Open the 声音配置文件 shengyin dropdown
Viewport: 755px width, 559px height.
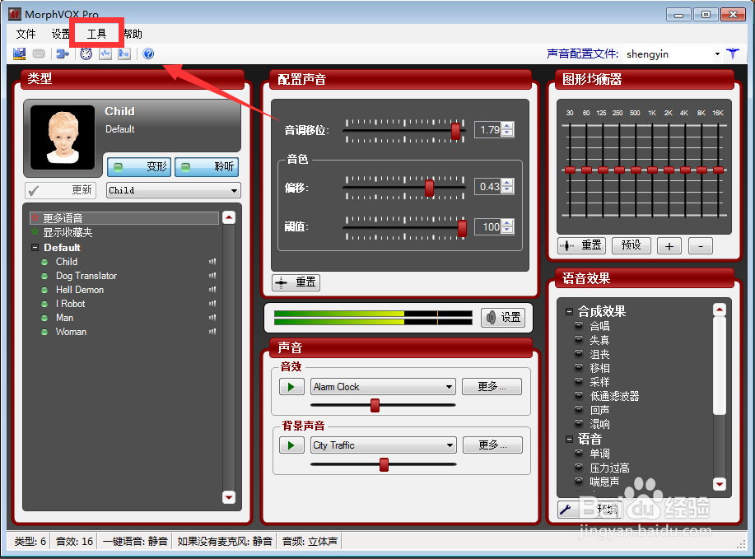[x=717, y=54]
